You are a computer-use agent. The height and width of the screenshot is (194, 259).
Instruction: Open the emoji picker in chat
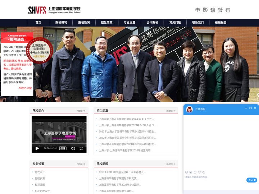[186, 172]
